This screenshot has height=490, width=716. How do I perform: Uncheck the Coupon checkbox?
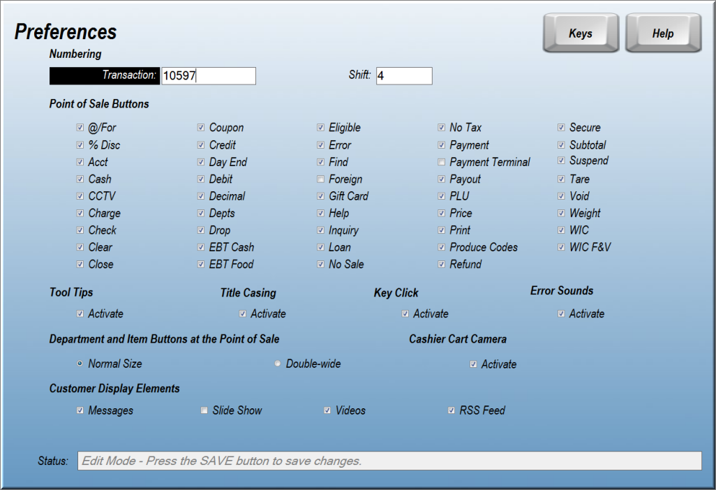201,128
